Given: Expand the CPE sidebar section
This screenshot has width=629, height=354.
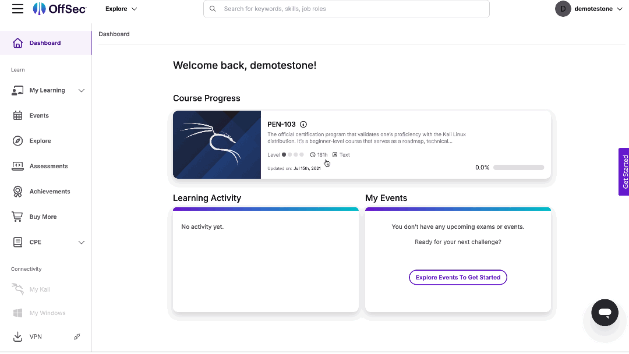Looking at the screenshot, I should point(82,242).
